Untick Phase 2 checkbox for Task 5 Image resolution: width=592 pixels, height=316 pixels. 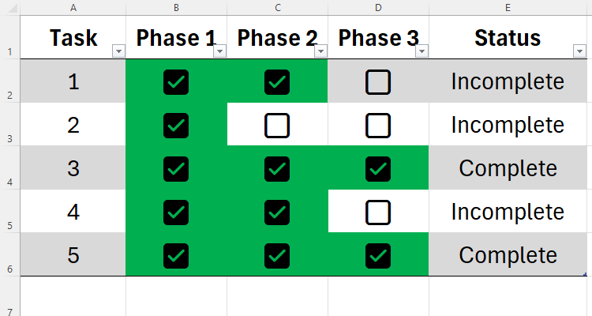tap(277, 255)
